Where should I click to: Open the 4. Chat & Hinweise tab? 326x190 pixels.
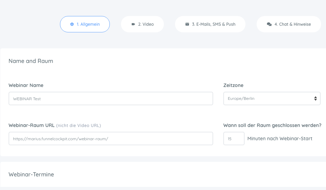tap(289, 24)
